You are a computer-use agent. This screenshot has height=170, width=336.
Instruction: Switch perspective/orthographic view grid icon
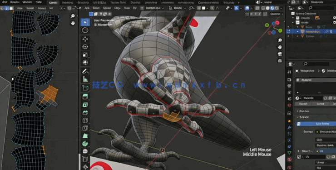click(280, 61)
